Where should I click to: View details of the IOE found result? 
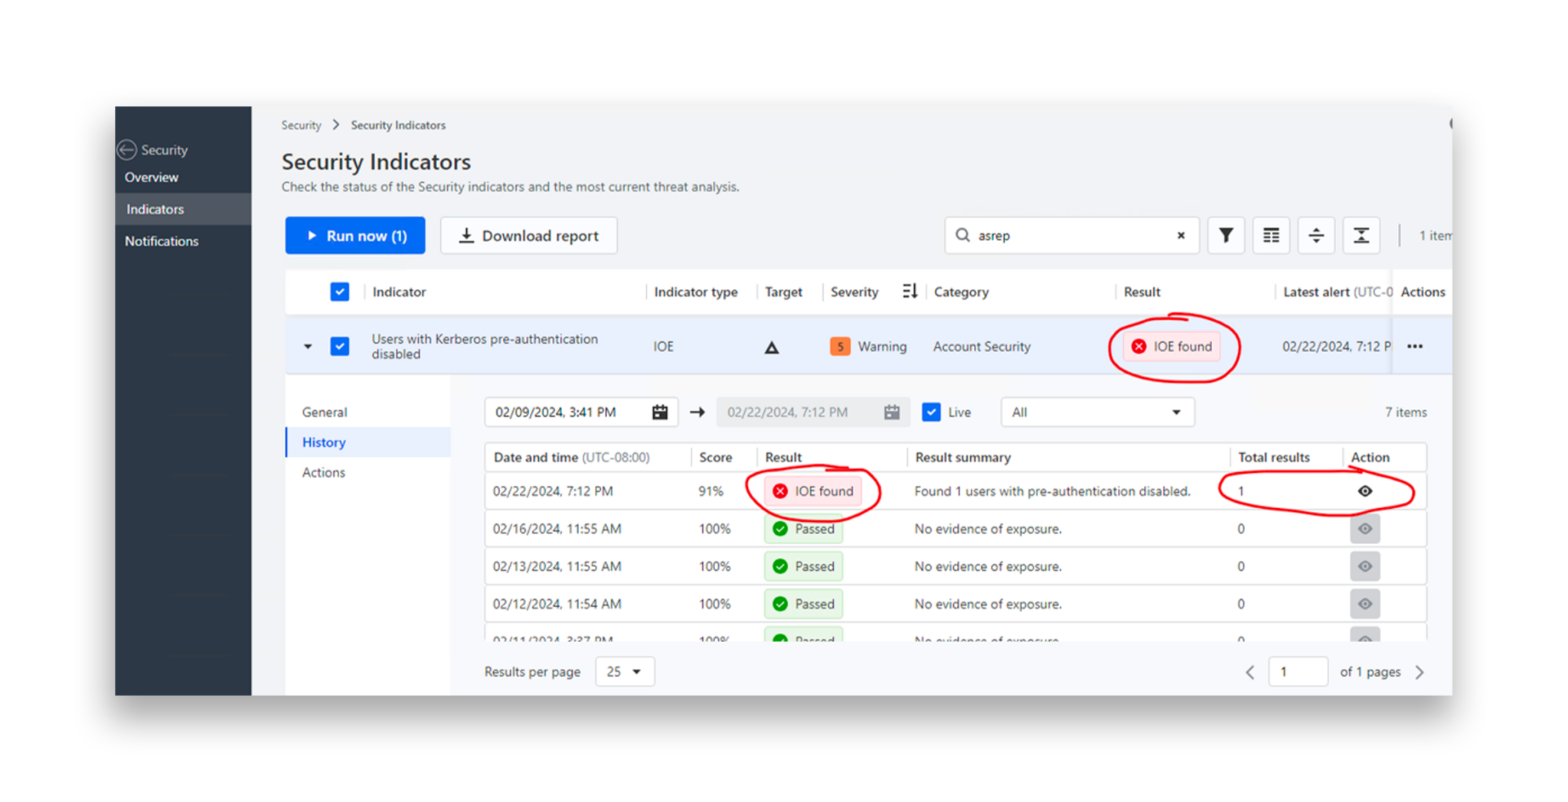tap(1364, 491)
